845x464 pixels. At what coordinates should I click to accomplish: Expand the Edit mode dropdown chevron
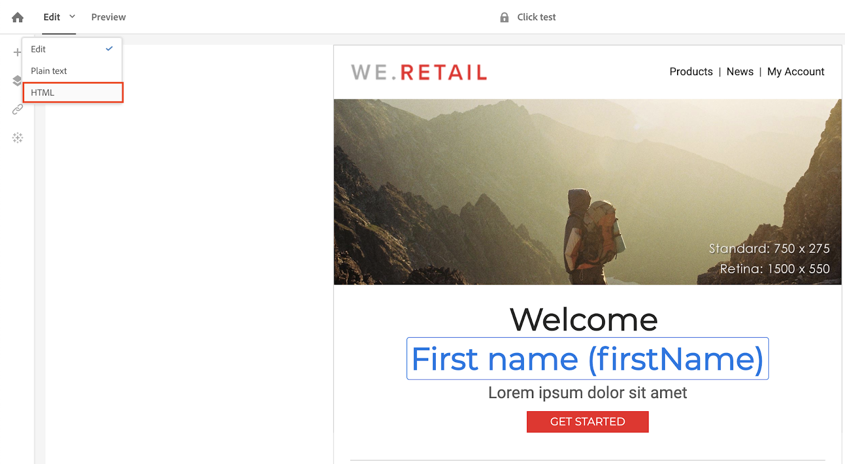tap(72, 16)
